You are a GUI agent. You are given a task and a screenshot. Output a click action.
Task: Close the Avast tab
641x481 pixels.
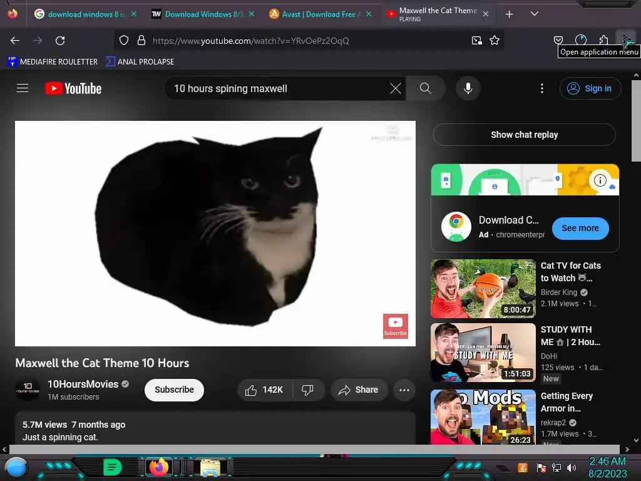(x=369, y=14)
